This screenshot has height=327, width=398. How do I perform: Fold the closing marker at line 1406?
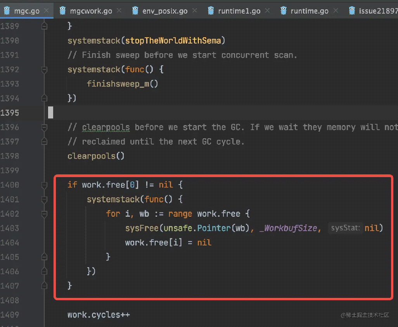point(44,271)
